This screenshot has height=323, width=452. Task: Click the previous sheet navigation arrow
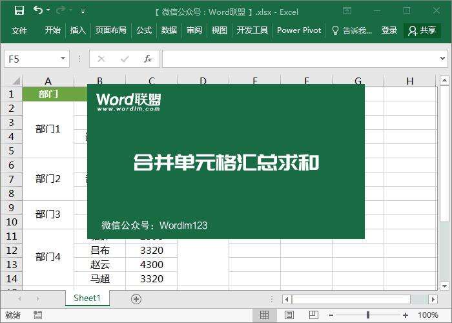pos(19,298)
